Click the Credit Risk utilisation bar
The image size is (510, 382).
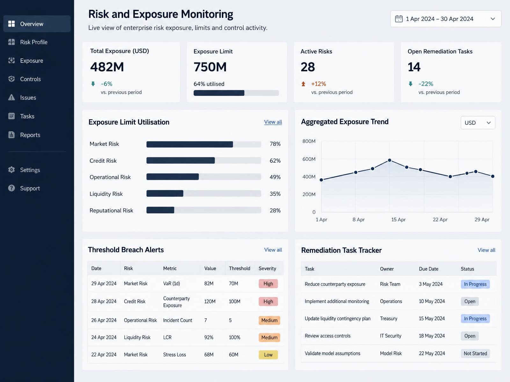204,160
